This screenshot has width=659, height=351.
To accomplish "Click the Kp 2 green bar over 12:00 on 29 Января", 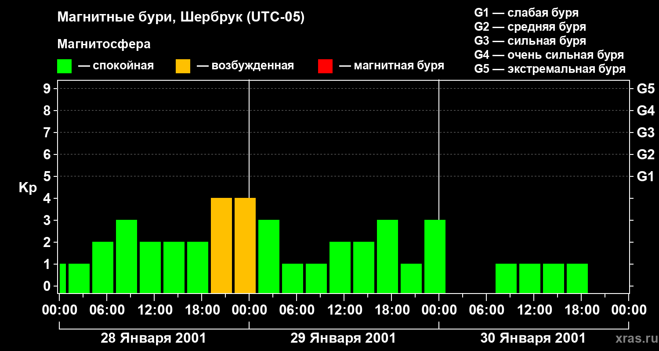I will click(x=340, y=267).
